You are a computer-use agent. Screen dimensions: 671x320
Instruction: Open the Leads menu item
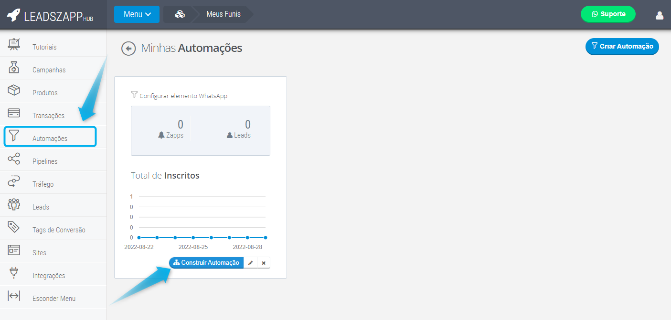coord(41,207)
